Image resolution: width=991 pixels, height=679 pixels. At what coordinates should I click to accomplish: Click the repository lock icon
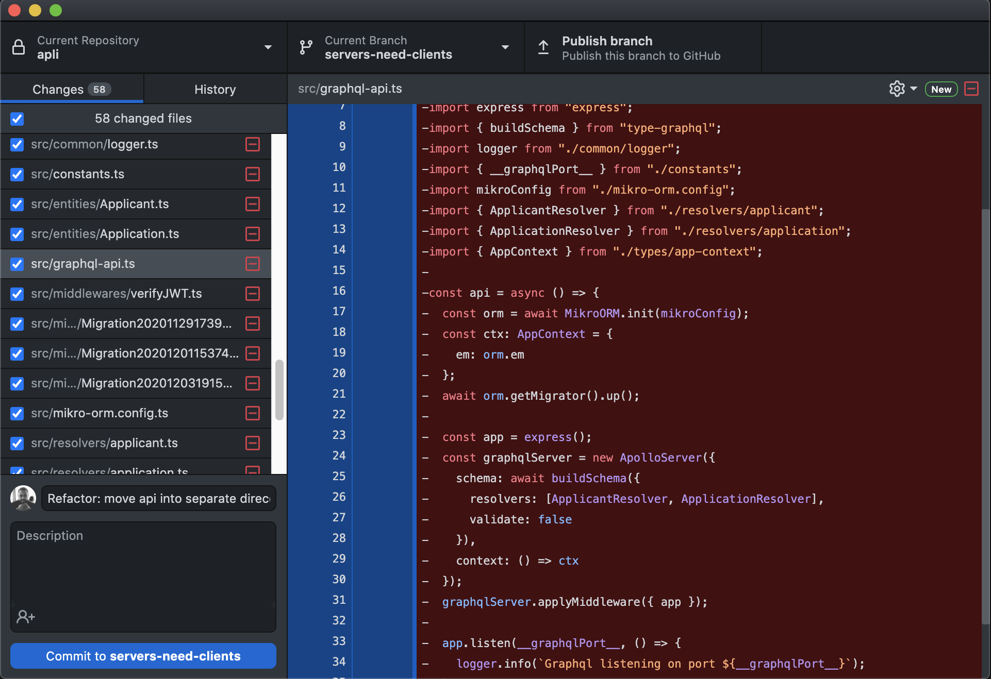(x=19, y=47)
